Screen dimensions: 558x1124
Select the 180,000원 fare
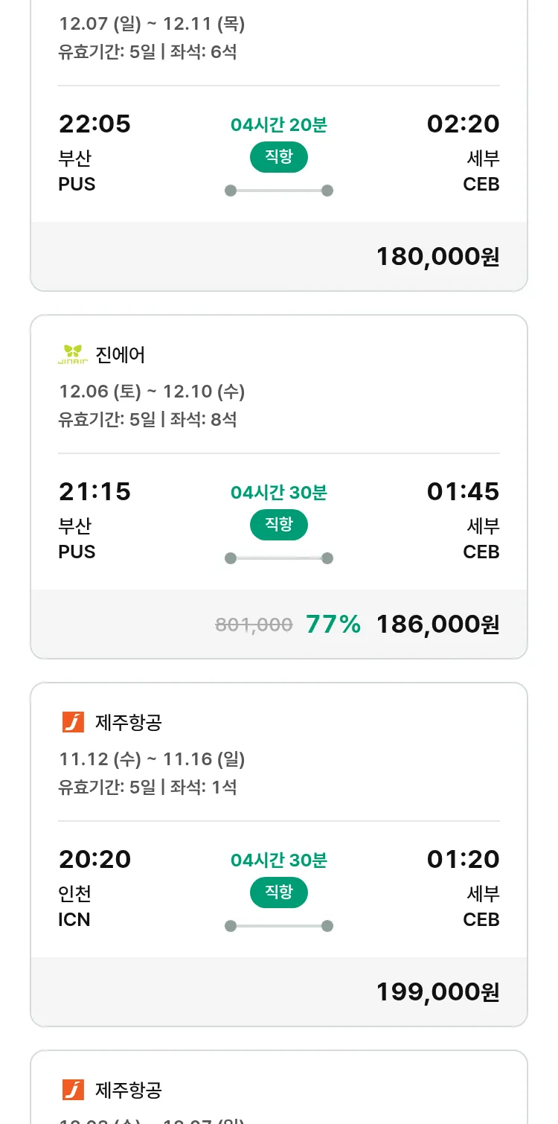437,257
